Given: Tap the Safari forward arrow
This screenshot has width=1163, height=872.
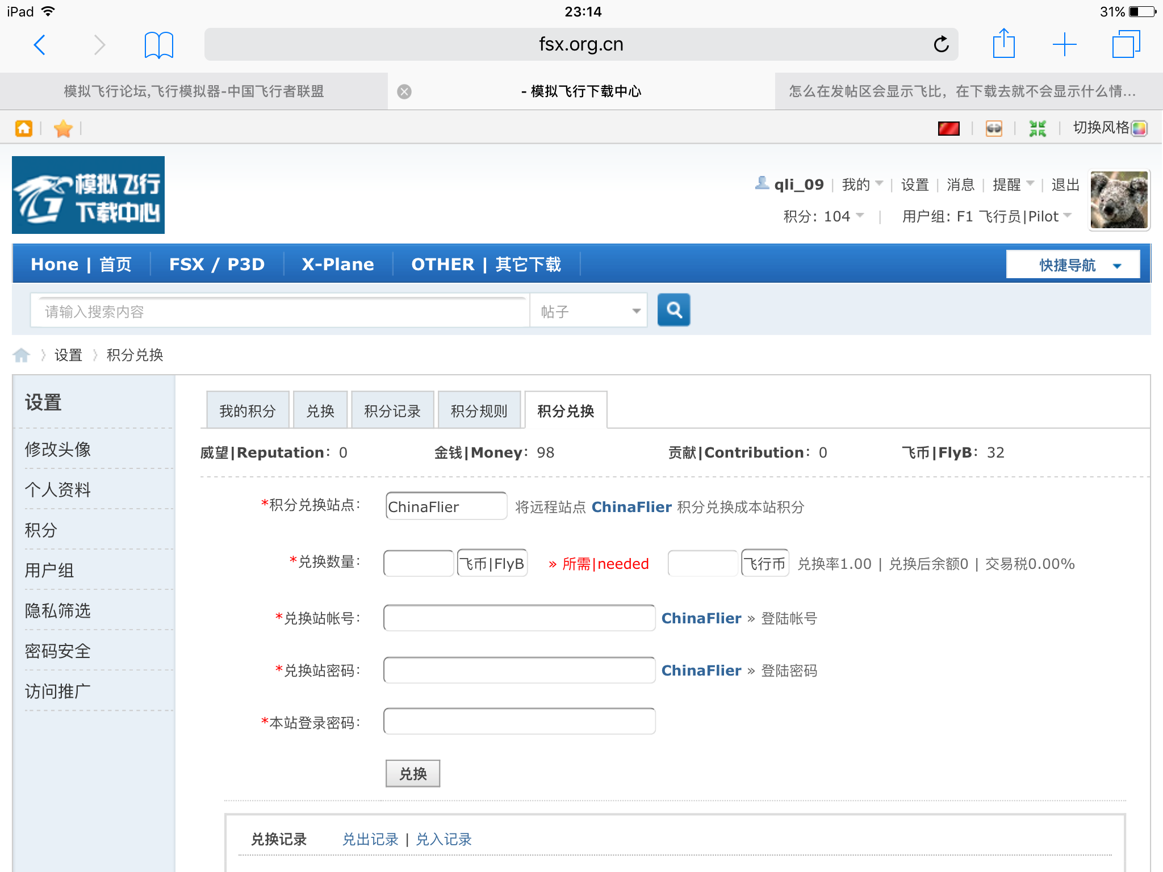Looking at the screenshot, I should point(99,45).
